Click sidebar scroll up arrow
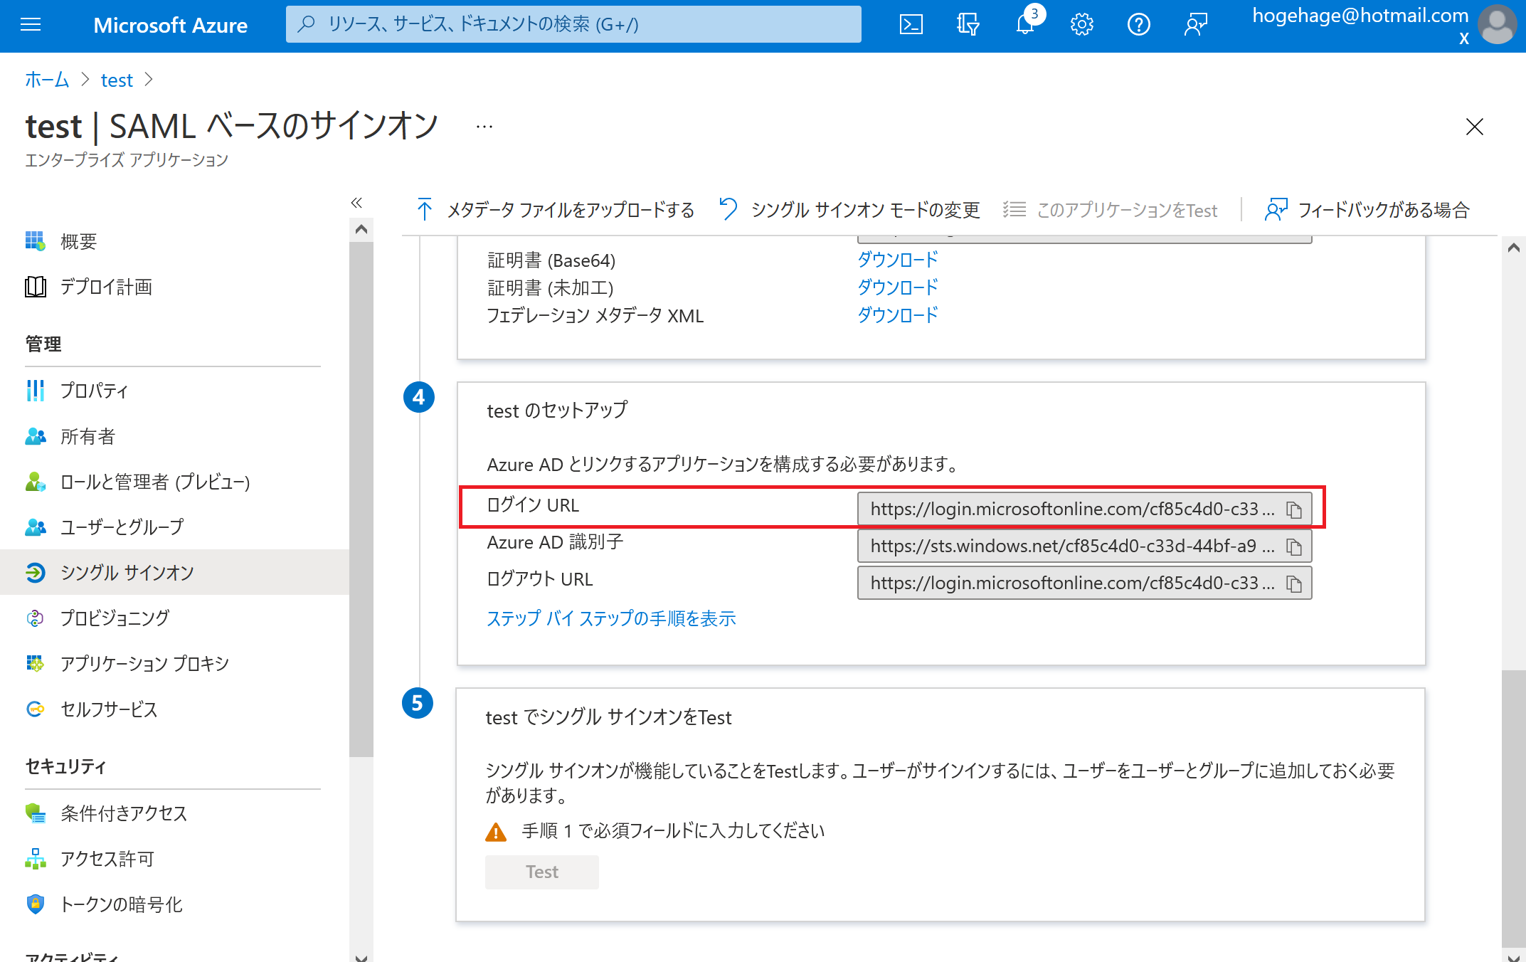The image size is (1526, 962). [x=361, y=229]
